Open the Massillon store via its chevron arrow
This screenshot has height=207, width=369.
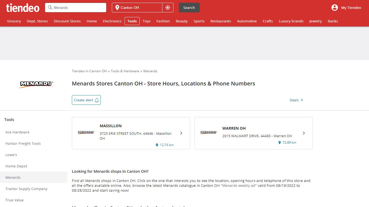click(181, 133)
